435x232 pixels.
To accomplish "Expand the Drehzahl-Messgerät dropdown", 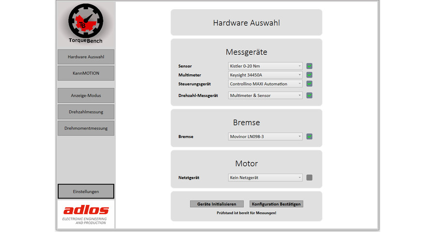I will 265,95.
